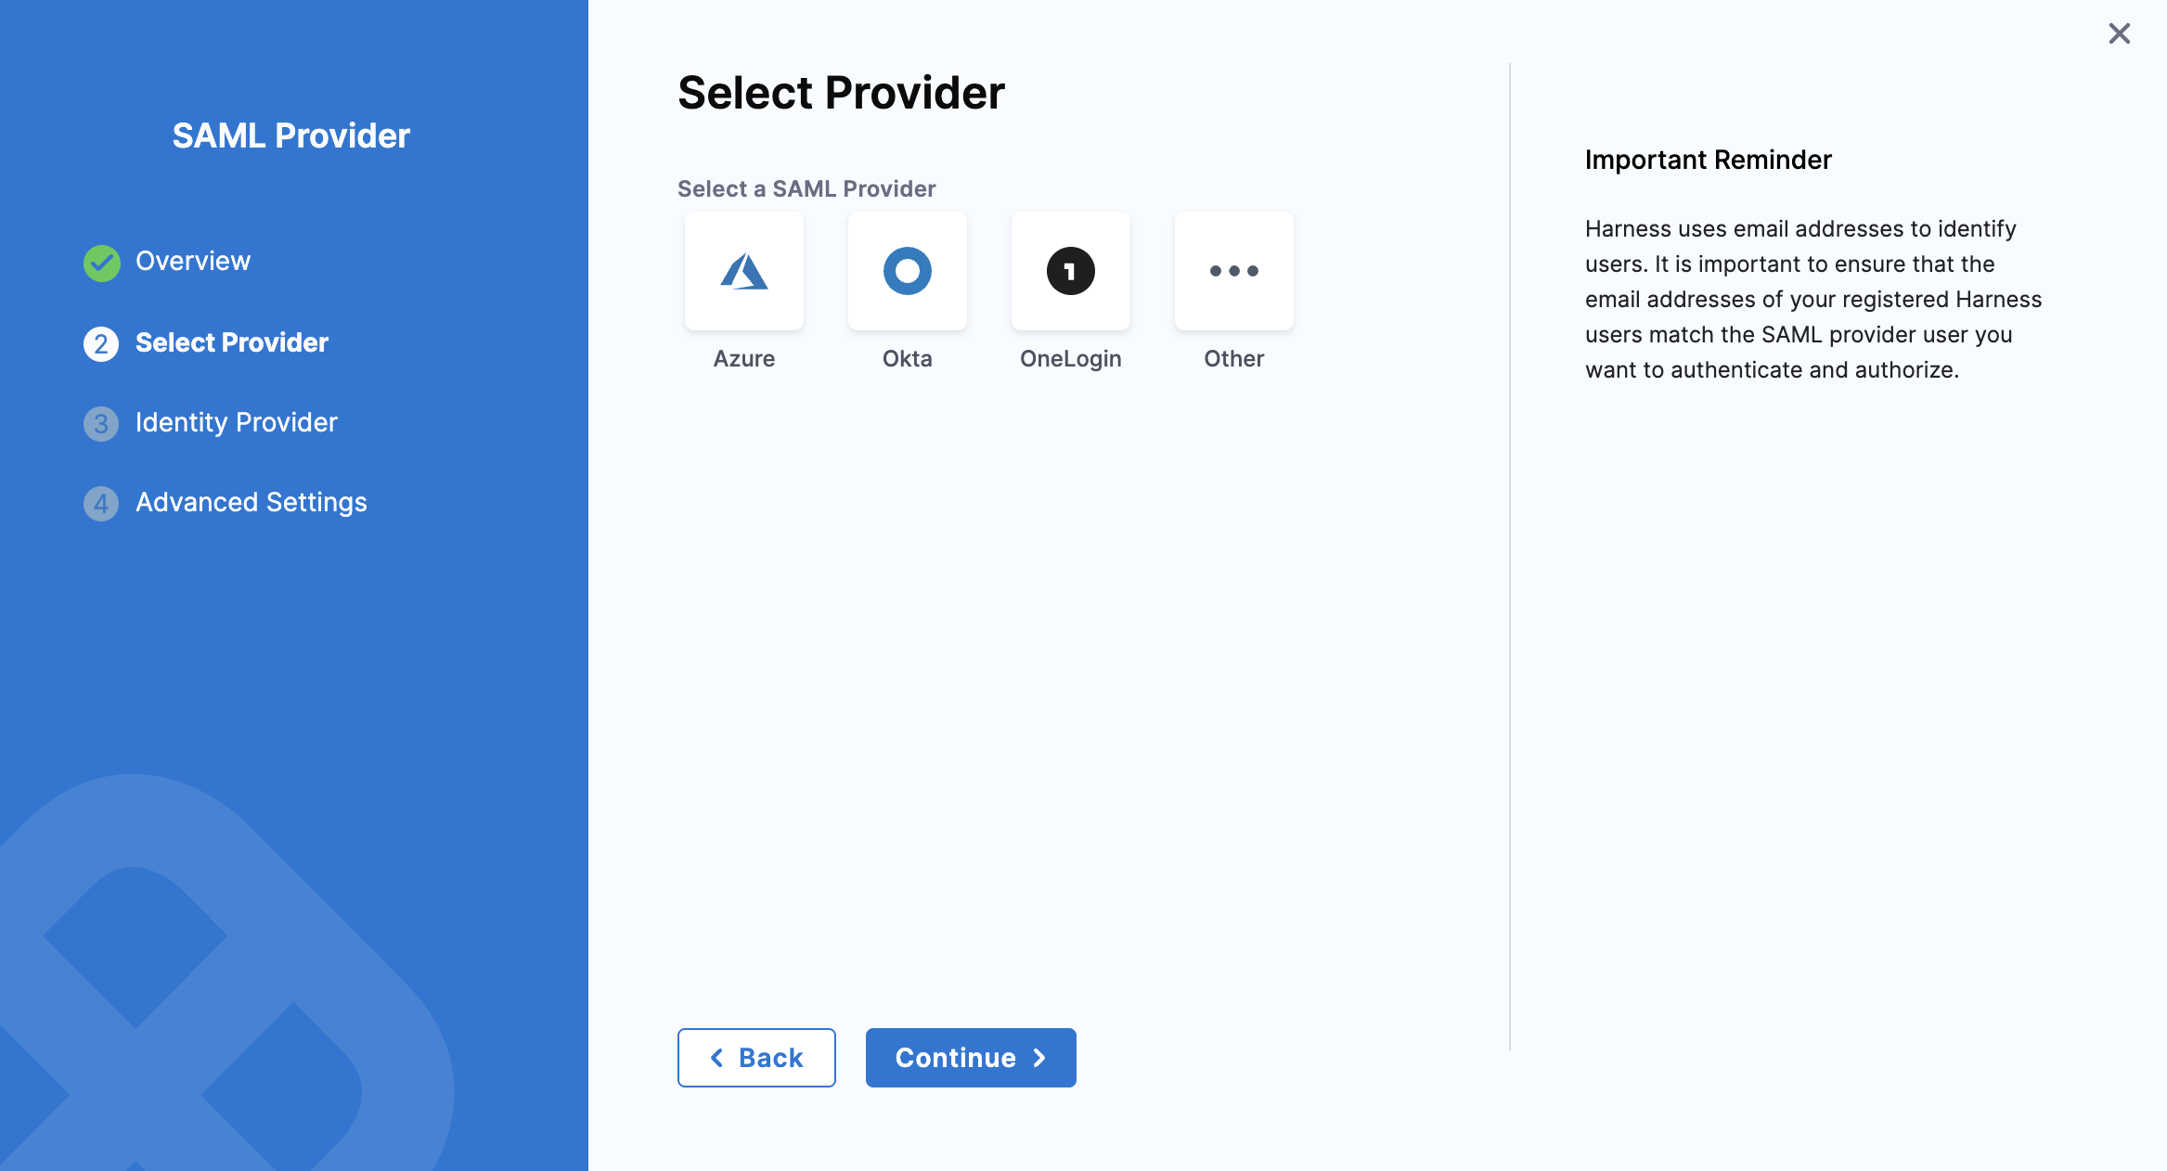Click the green Overview checkmark icon
2167x1171 pixels.
(101, 263)
